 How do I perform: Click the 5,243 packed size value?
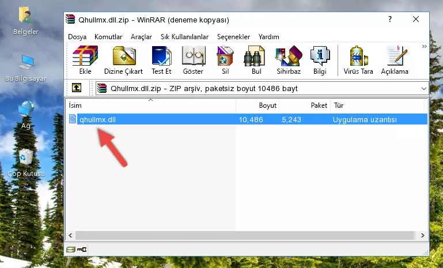click(291, 119)
